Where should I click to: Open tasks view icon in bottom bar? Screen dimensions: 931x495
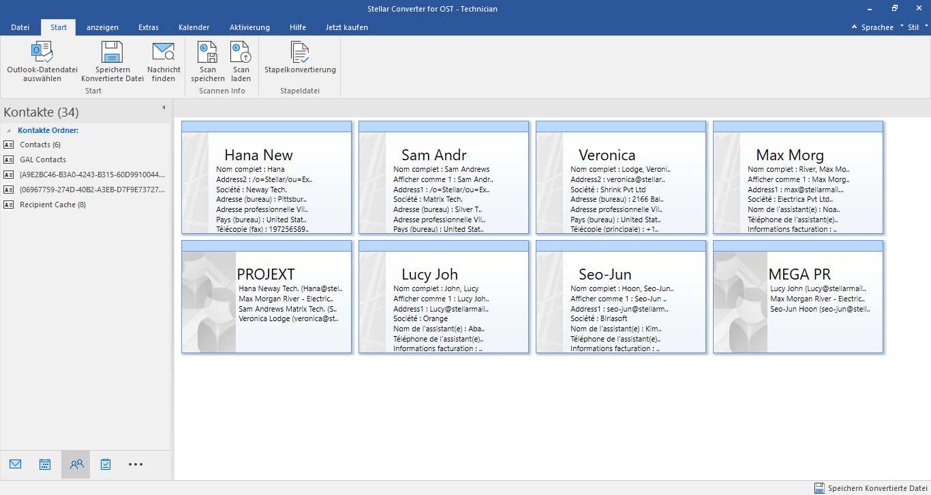(106, 464)
